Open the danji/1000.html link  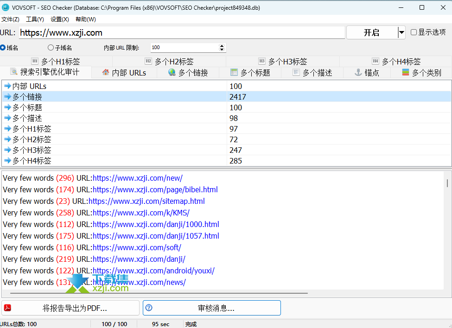(x=156, y=224)
